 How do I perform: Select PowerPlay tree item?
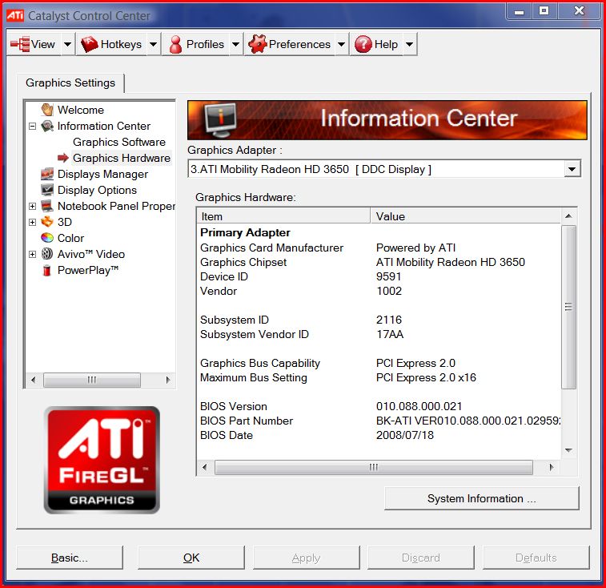pyautogui.click(x=88, y=270)
